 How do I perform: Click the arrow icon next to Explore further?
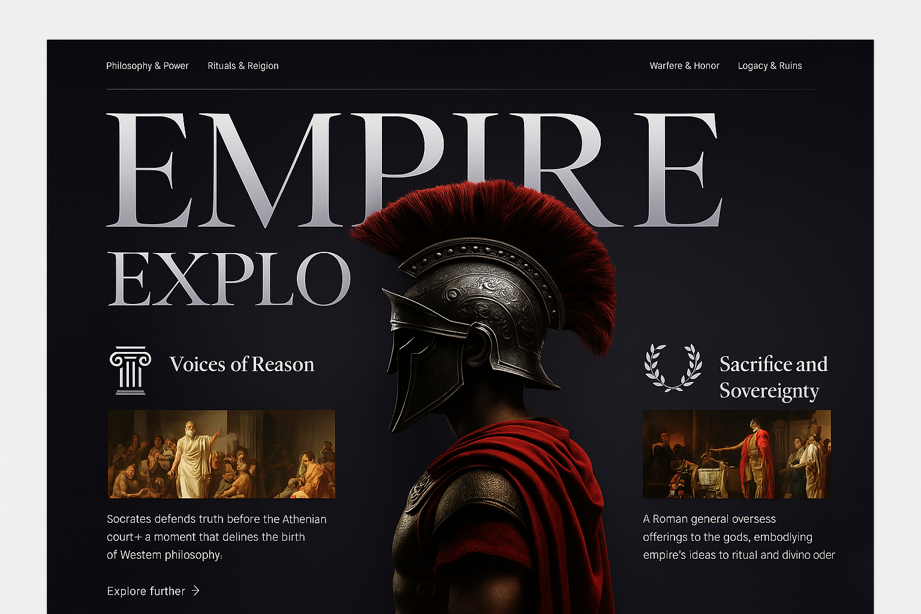pyautogui.click(x=195, y=591)
